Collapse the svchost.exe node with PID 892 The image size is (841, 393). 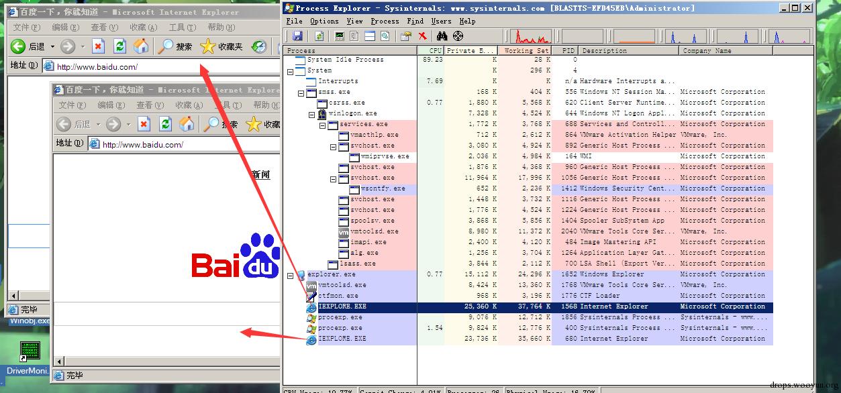click(x=333, y=146)
